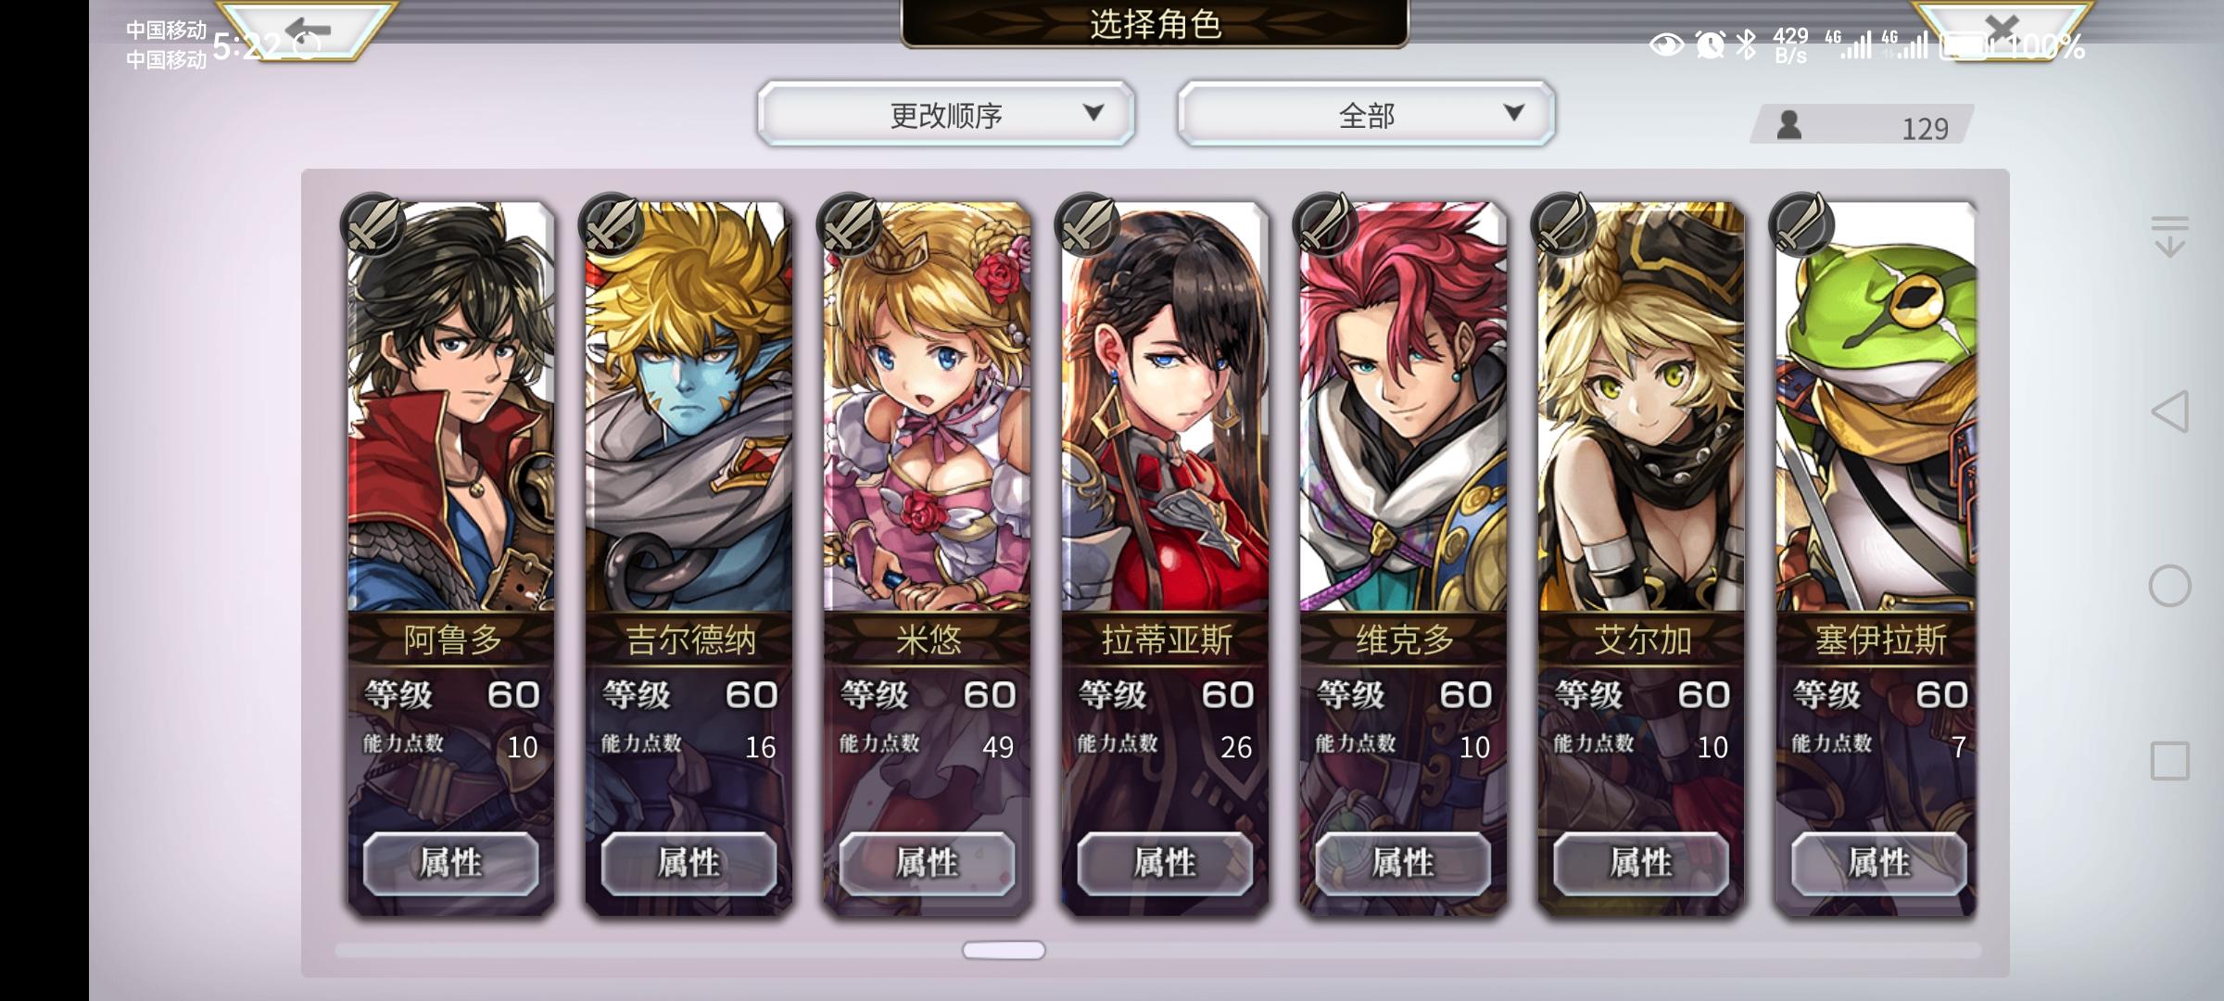Select the 塞伊拉斯 frog character portrait
This screenshot has width=2224, height=1001.
(x=1877, y=408)
